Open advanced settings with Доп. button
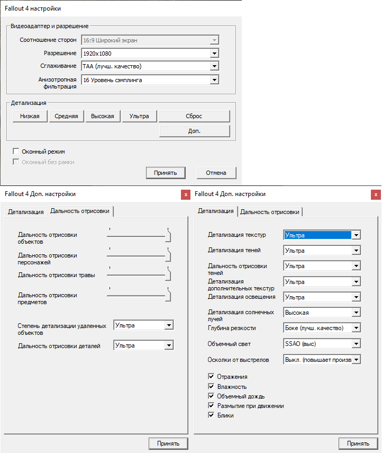 pyautogui.click(x=194, y=131)
